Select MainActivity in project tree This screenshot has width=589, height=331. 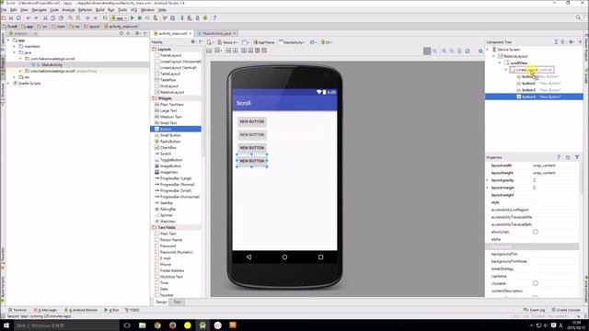(x=52, y=65)
